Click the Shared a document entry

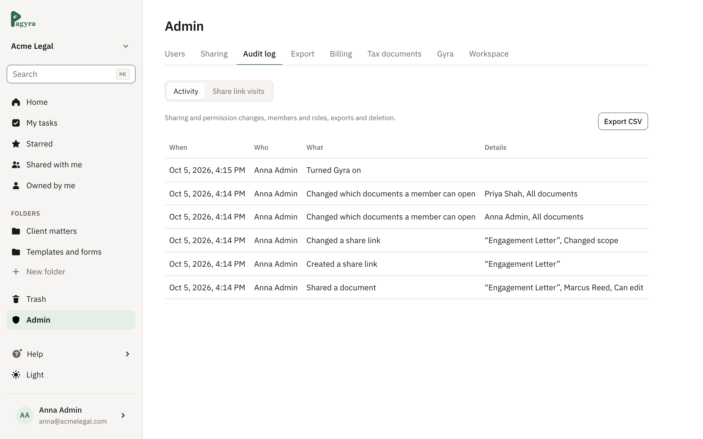[341, 288]
